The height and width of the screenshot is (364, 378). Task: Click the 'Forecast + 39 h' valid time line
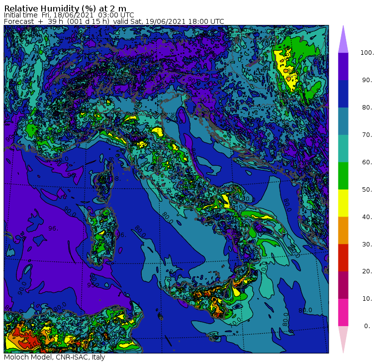[x=114, y=21]
